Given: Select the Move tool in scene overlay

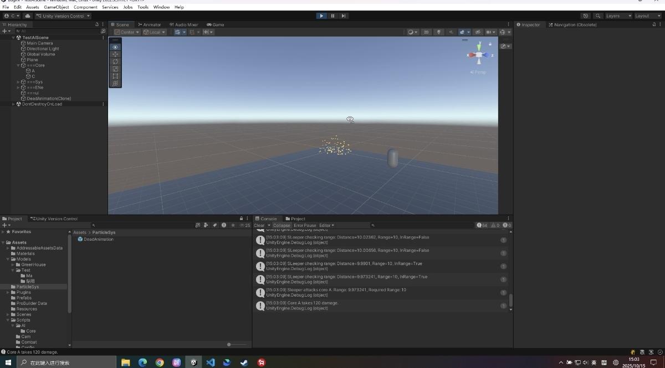Looking at the screenshot, I should (115, 54).
